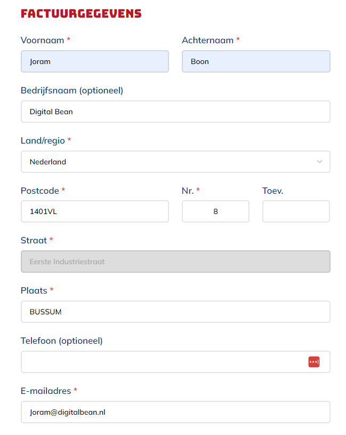Select the email field with Joram@digitalbean.nl
346x435 pixels.
point(175,412)
